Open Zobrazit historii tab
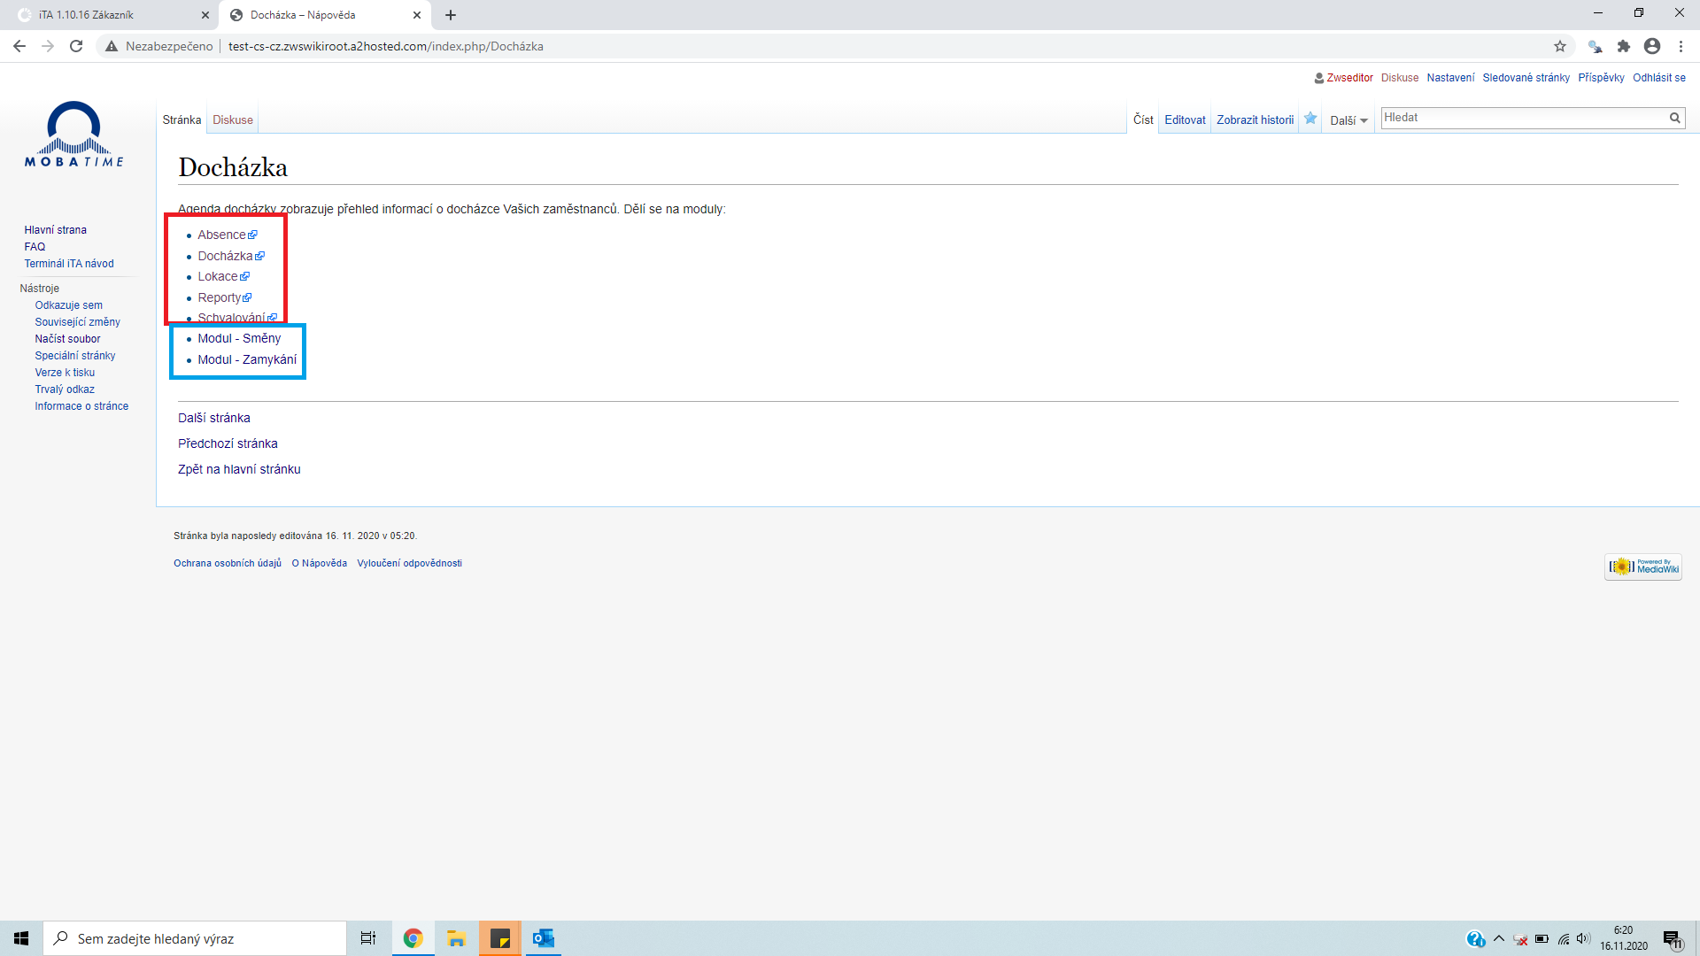Image resolution: width=1700 pixels, height=956 pixels. [1255, 119]
